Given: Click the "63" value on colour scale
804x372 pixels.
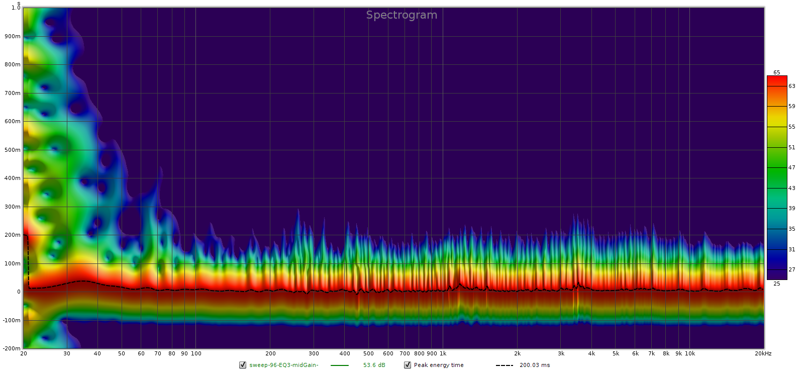Looking at the screenshot, I should pyautogui.click(x=792, y=86).
